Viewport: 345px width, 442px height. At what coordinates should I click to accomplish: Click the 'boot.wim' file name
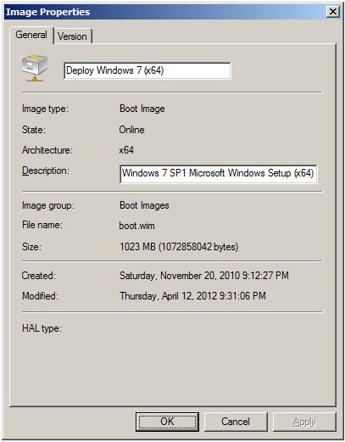pos(136,226)
